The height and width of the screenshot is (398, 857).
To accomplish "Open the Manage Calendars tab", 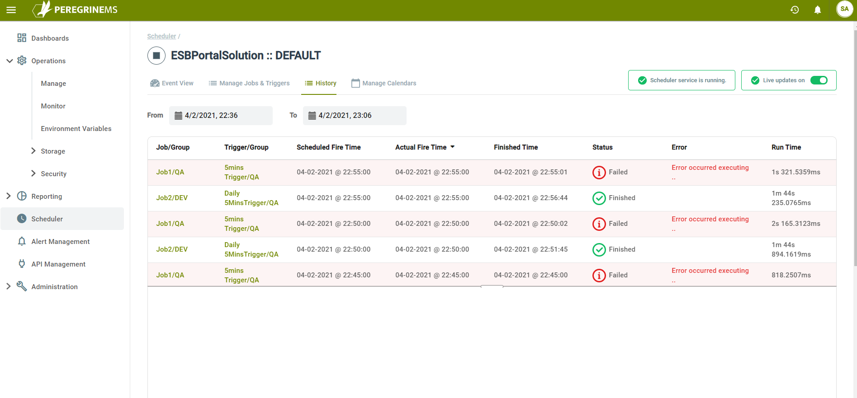I will [x=384, y=83].
